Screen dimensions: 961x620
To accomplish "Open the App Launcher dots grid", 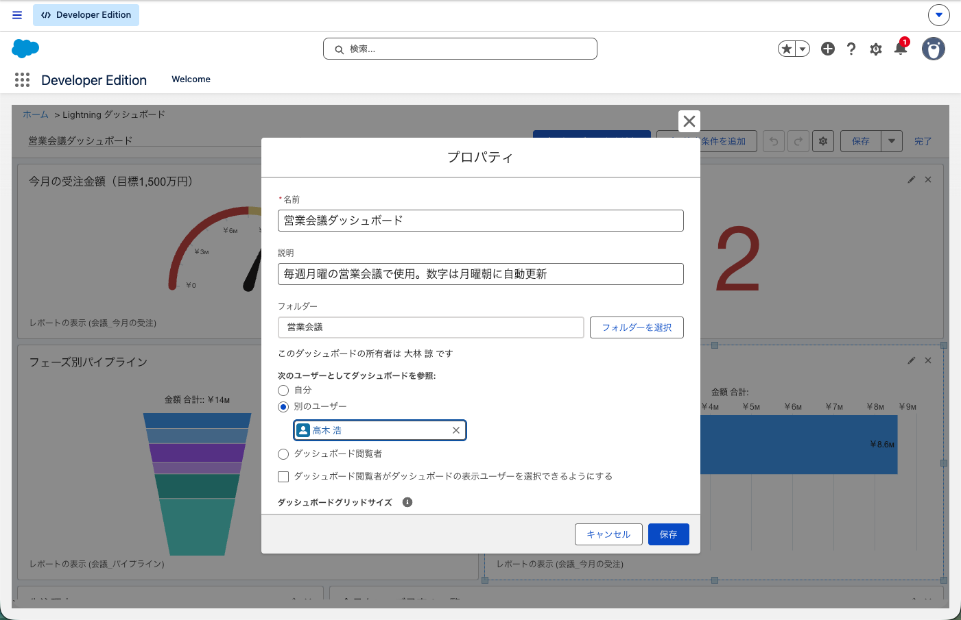I will pos(22,80).
